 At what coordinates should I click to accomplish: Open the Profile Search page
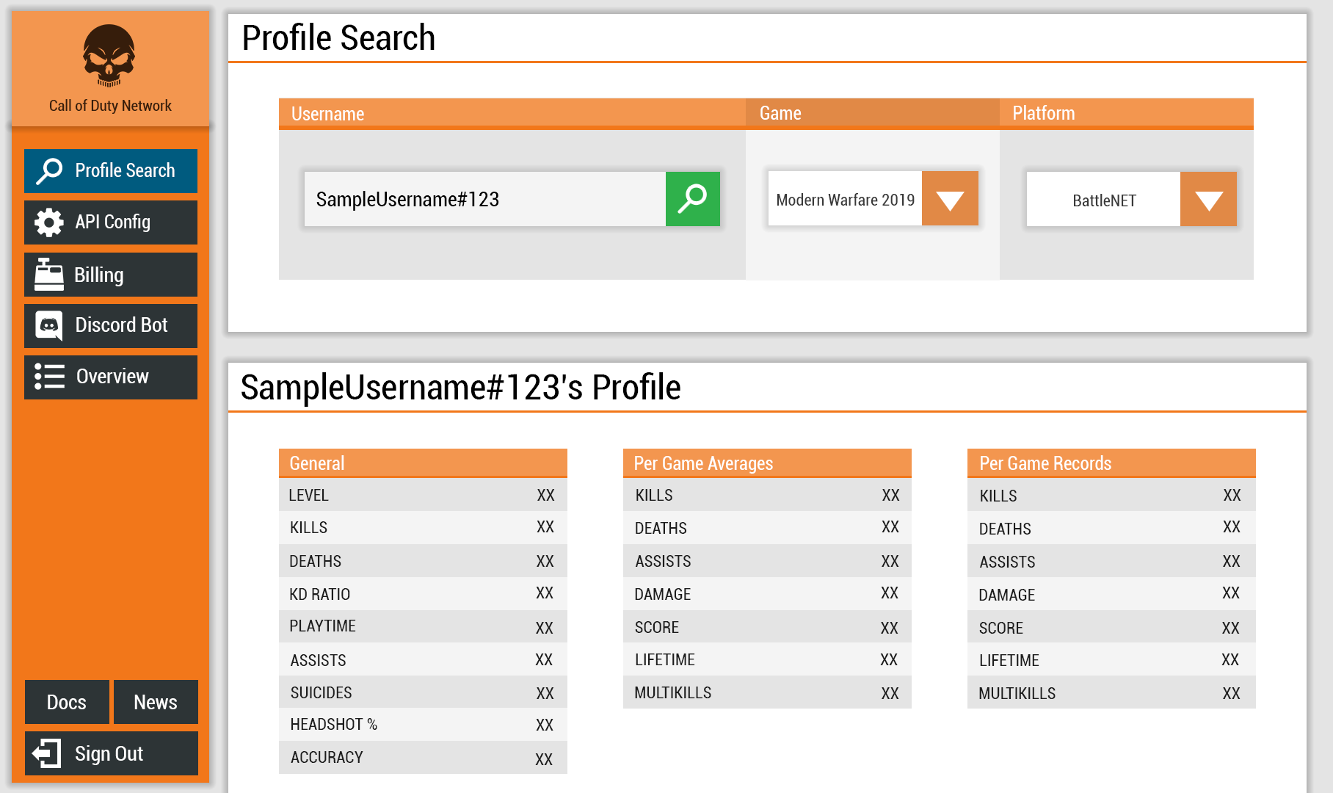[x=111, y=171]
